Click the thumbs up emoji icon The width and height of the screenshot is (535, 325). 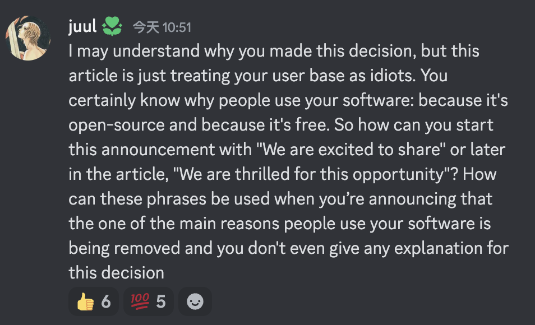85,302
